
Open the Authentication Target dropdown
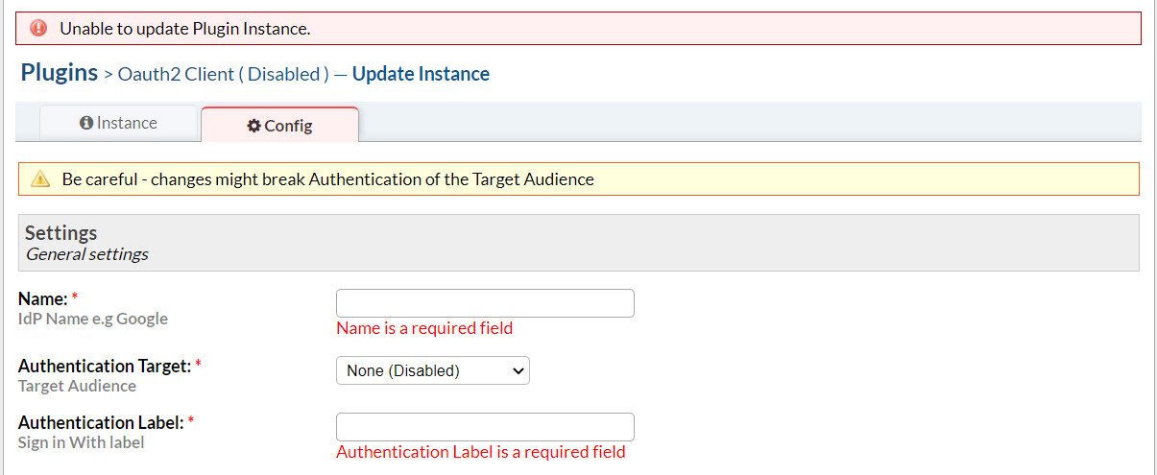432,370
